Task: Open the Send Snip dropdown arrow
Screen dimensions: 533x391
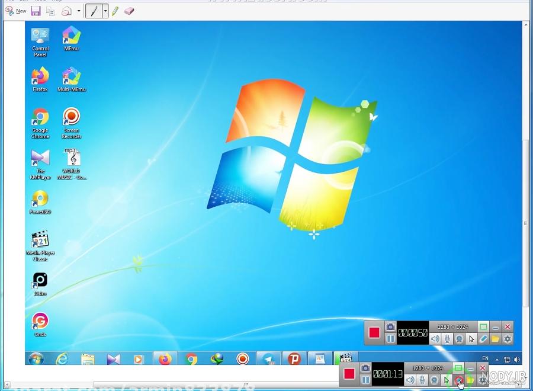Action: (x=79, y=11)
